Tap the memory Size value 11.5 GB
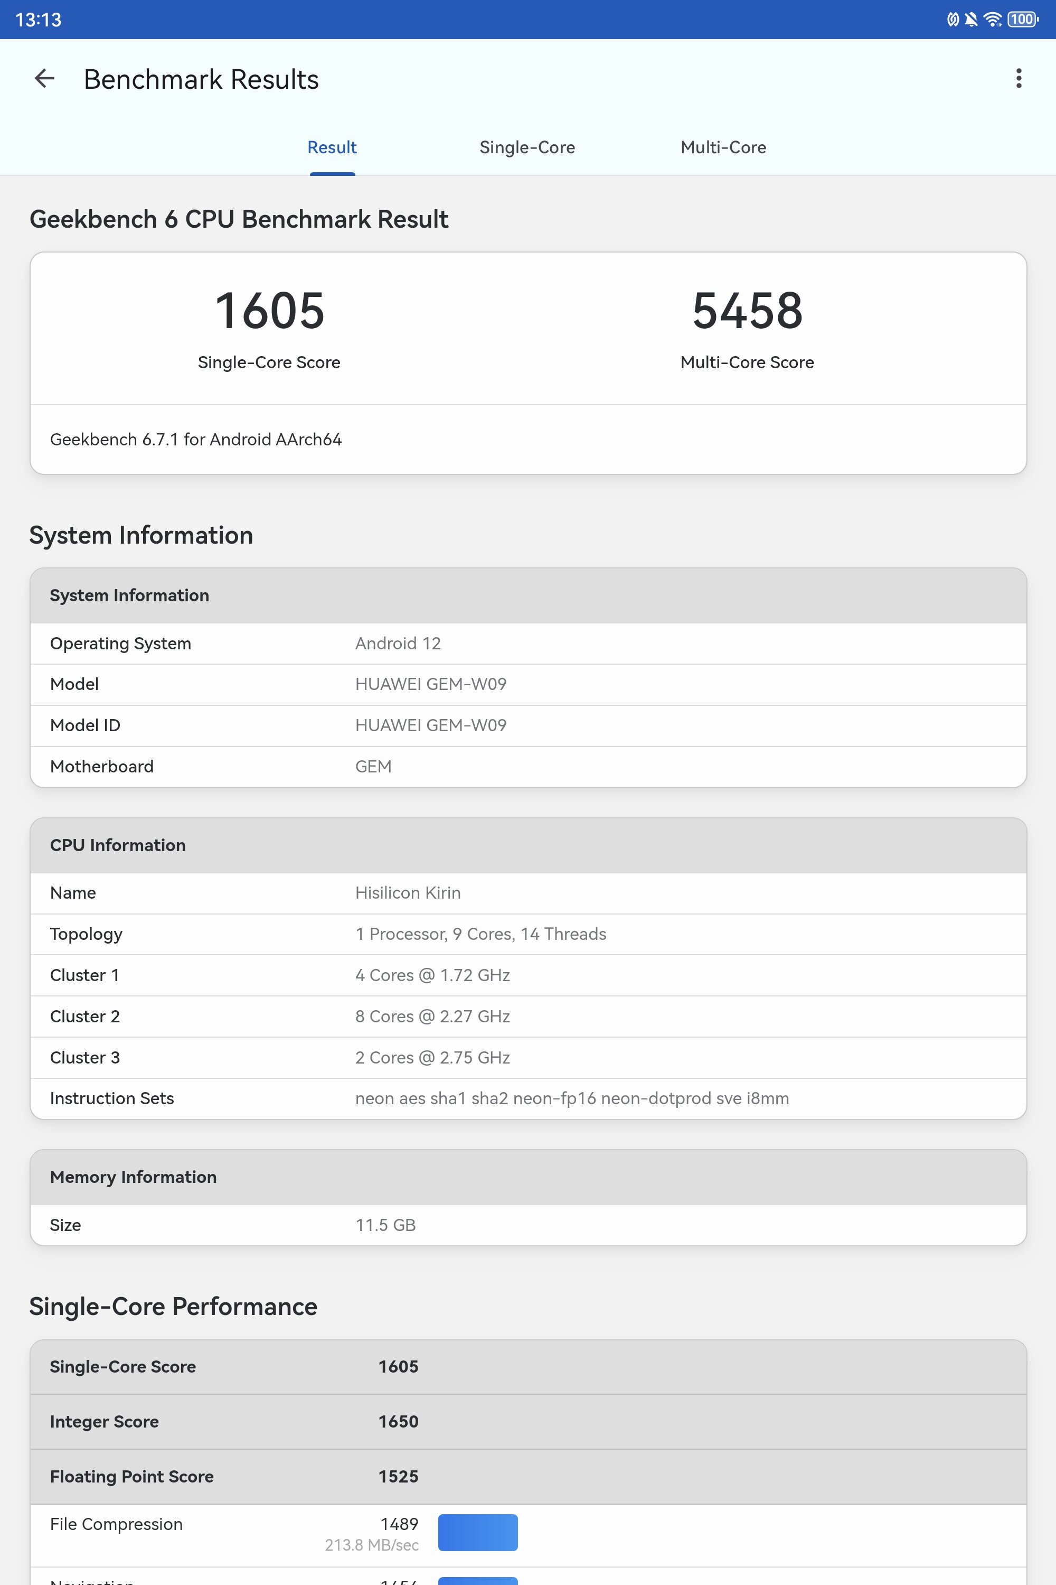Image resolution: width=1056 pixels, height=1585 pixels. (x=385, y=1225)
